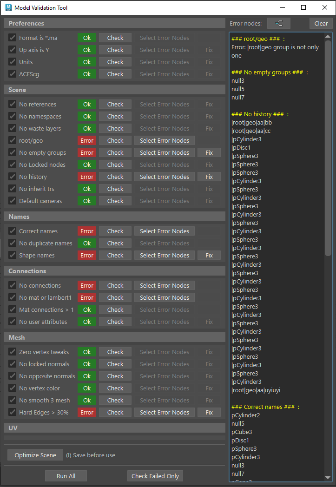Click the Check Failed Only button
The image size is (336, 487).
pos(155,476)
